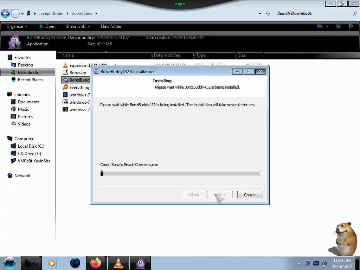Launch the media player taskbar icon
Screen dimensions: 360x270
pyautogui.click(x=52, y=263)
